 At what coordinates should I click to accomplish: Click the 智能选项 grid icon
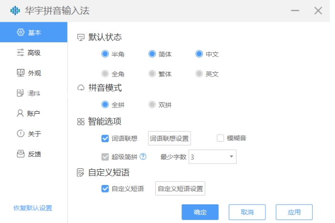[x=81, y=122]
